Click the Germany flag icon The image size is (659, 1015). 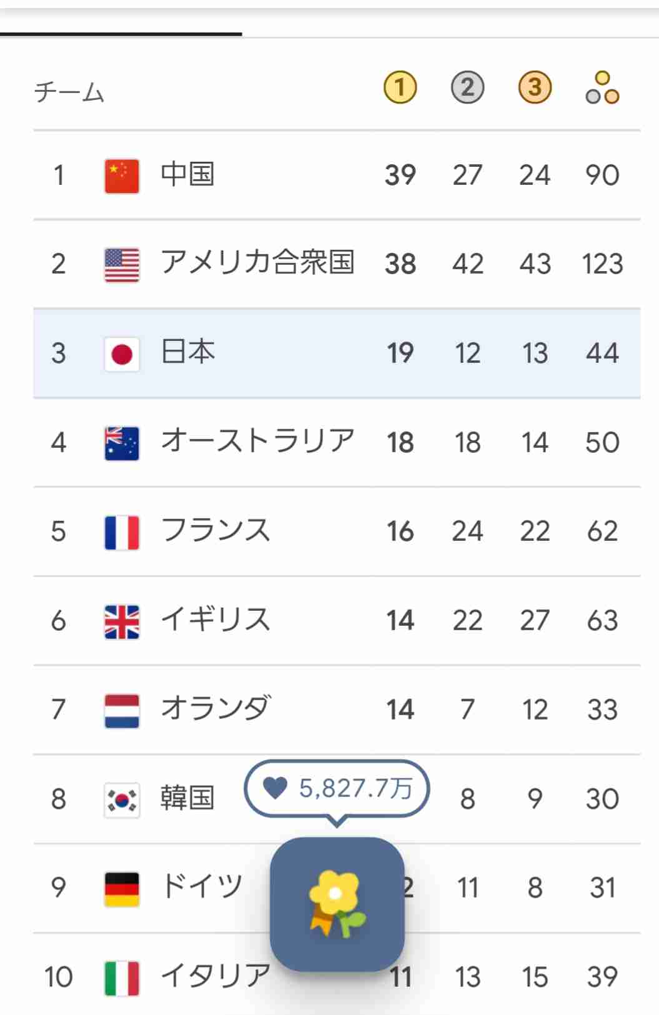coord(122,889)
